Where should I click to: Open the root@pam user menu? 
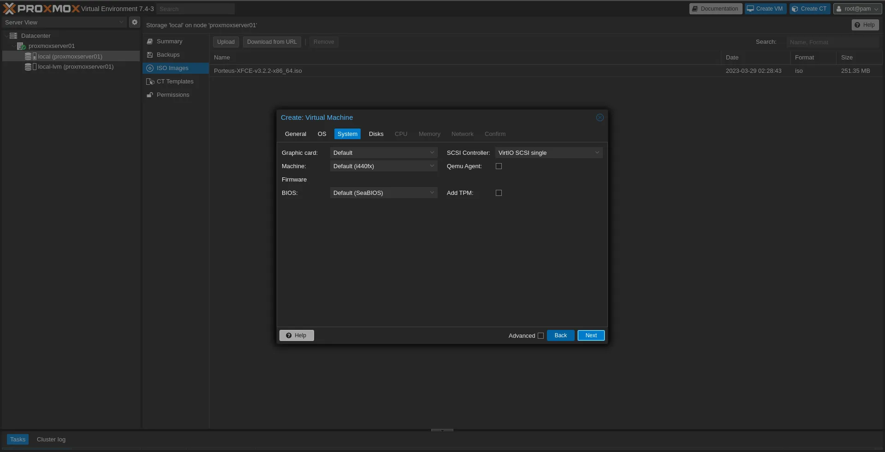point(857,9)
